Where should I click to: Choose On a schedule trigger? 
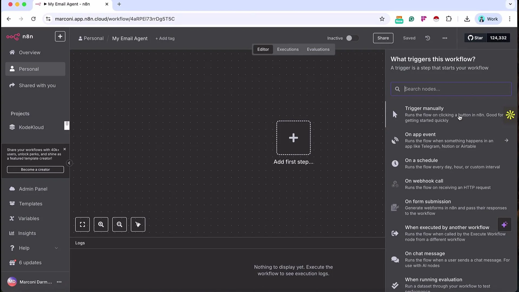point(451,163)
